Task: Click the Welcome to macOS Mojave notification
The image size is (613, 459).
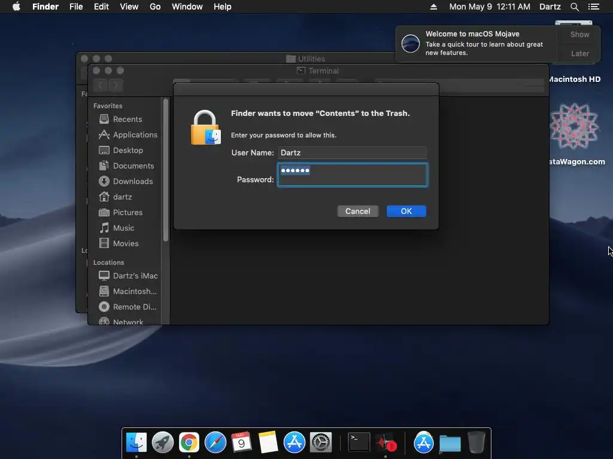Action: pos(478,43)
